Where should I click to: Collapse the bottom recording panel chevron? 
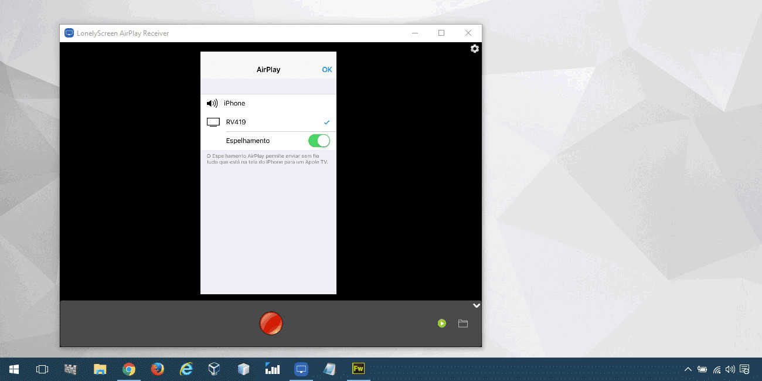click(x=477, y=305)
